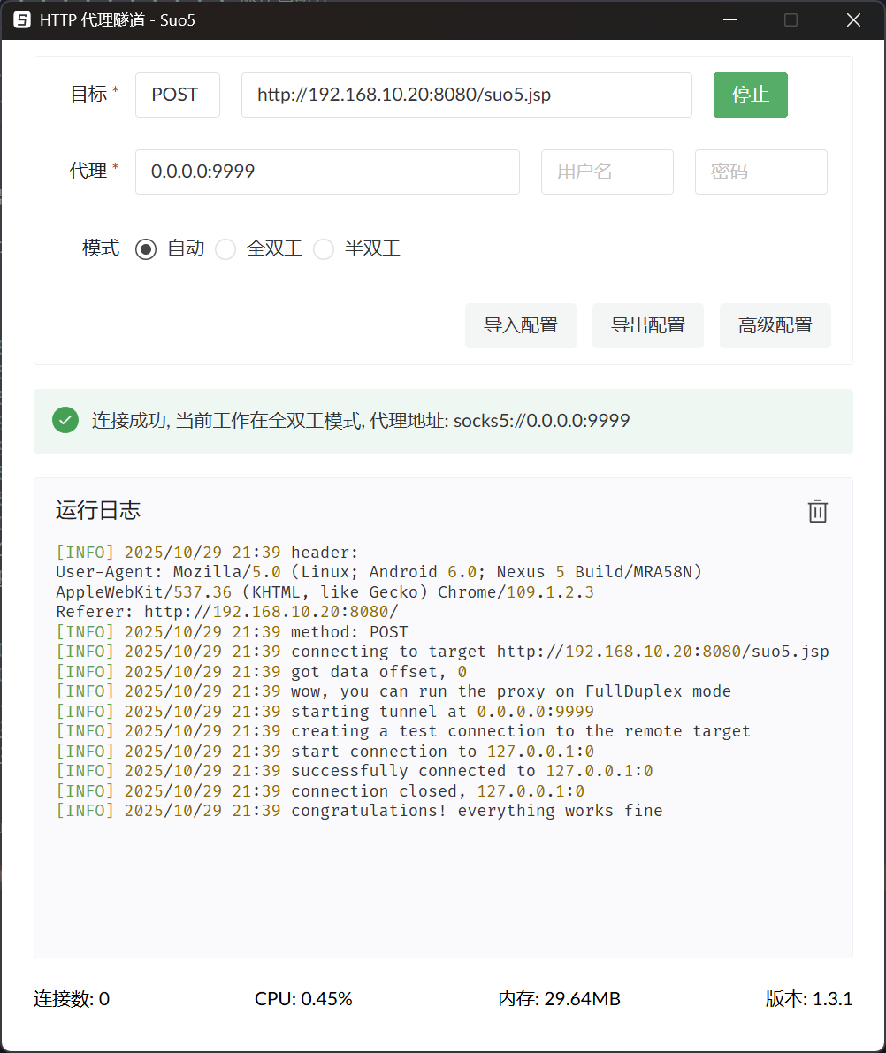Screen dimensions: 886x1053
Task: Click the 导入配置 button
Action: (520, 325)
